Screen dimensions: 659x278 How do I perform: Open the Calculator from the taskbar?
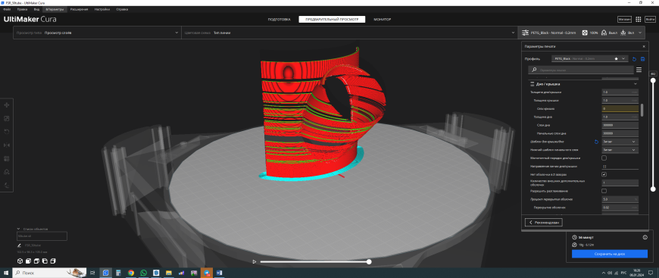pos(118,273)
